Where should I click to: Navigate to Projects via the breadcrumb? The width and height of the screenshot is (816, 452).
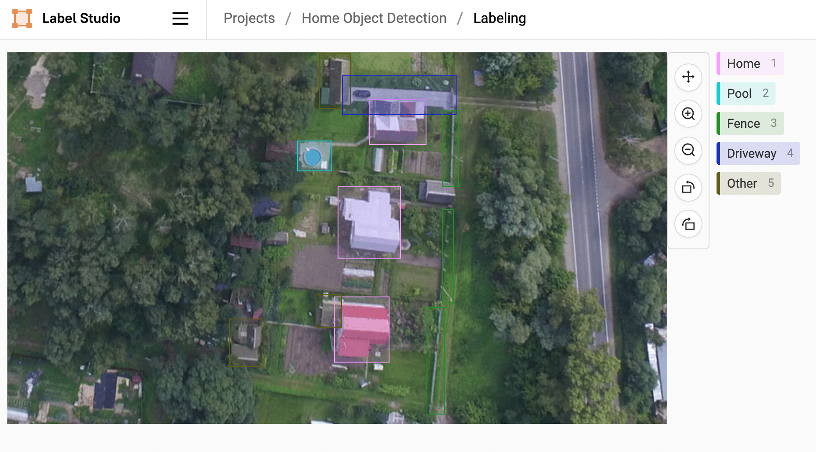click(249, 18)
